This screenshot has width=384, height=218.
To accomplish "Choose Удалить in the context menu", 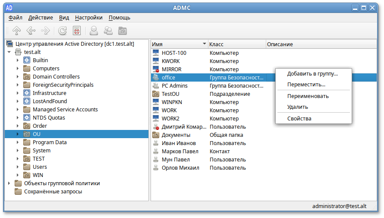I will [297, 107].
